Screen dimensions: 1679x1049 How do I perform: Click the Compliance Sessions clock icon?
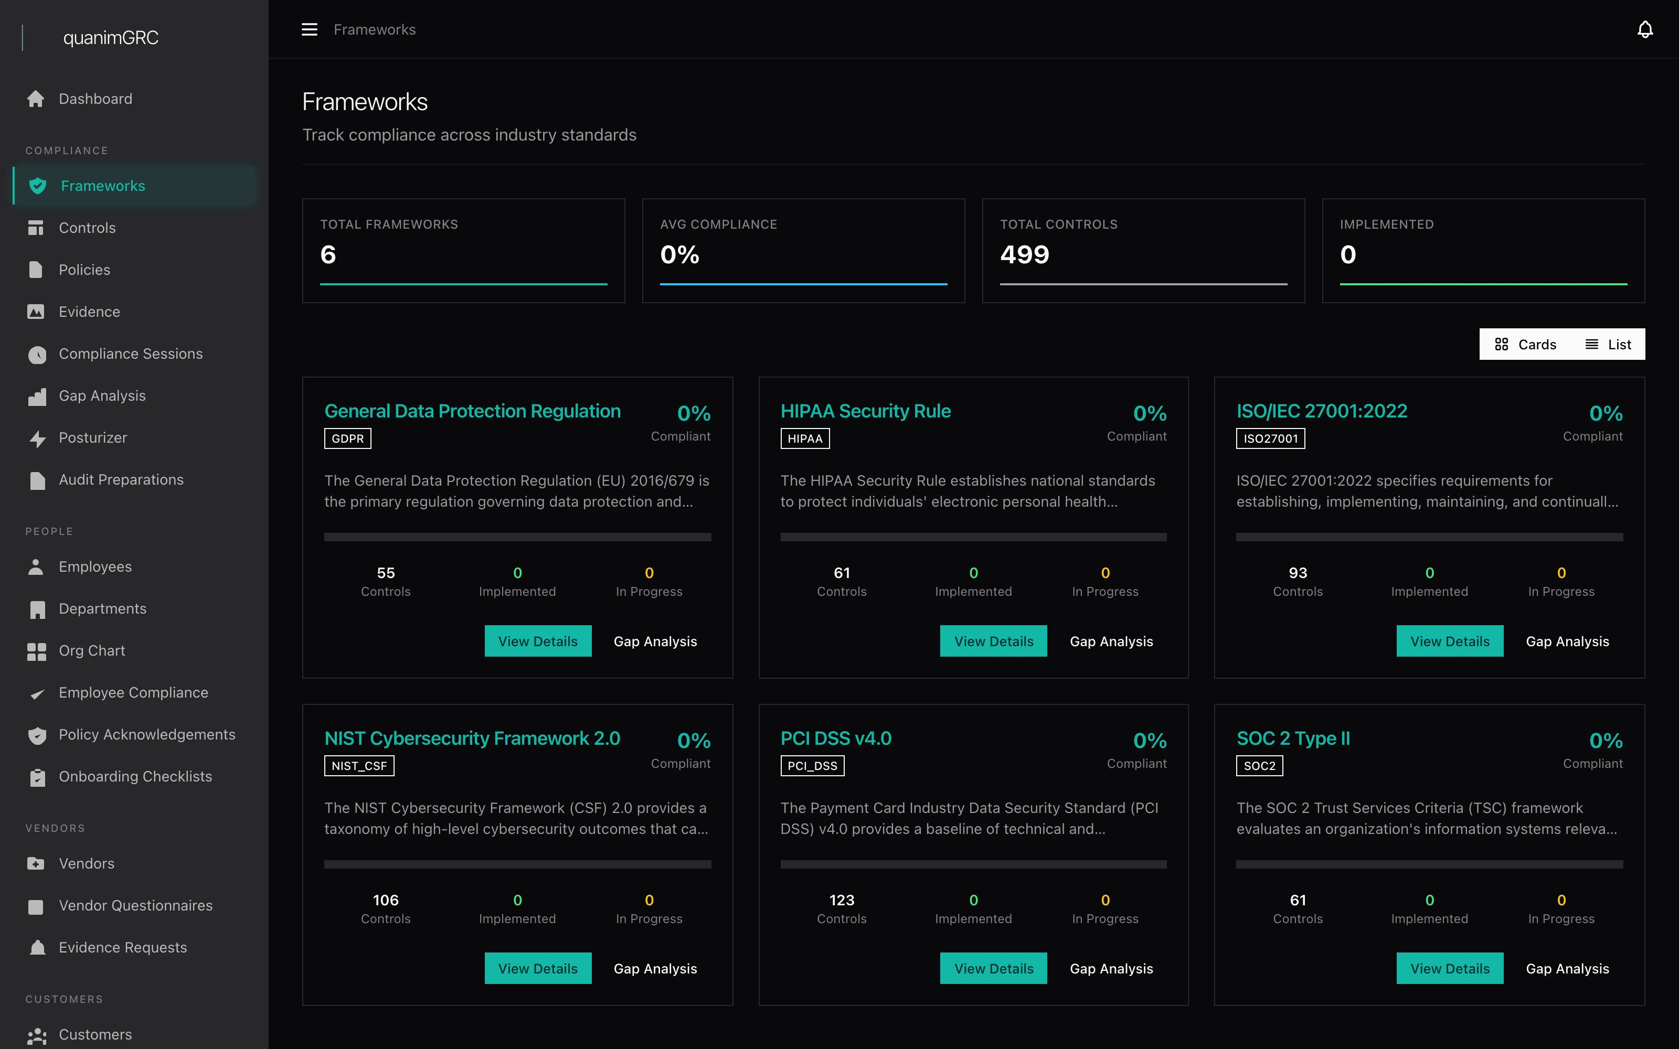tap(37, 355)
